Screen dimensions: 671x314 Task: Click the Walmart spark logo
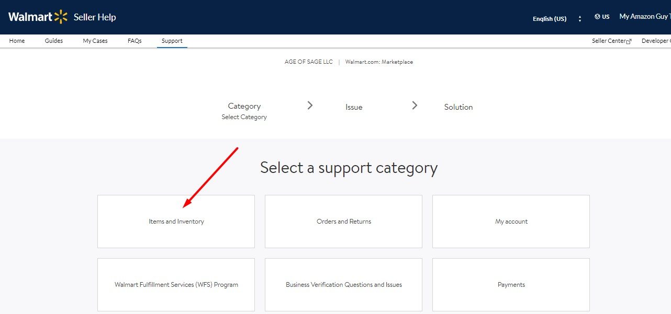(61, 17)
